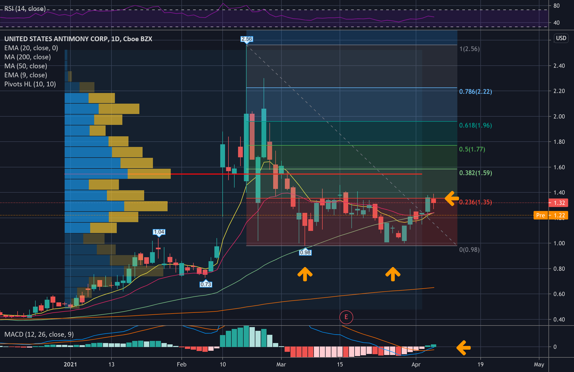Click second orange up arrow near April
This screenshot has width=574, height=372.
tap(393, 274)
